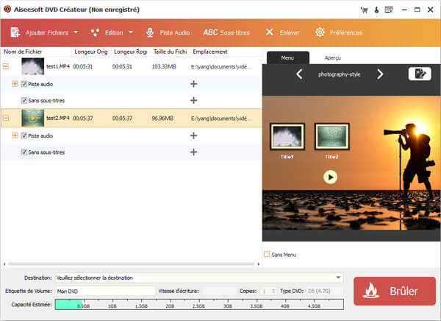Add subtitle to test2.MP4 with plus icon
Viewport: 441px width, 321px height.
point(194,152)
